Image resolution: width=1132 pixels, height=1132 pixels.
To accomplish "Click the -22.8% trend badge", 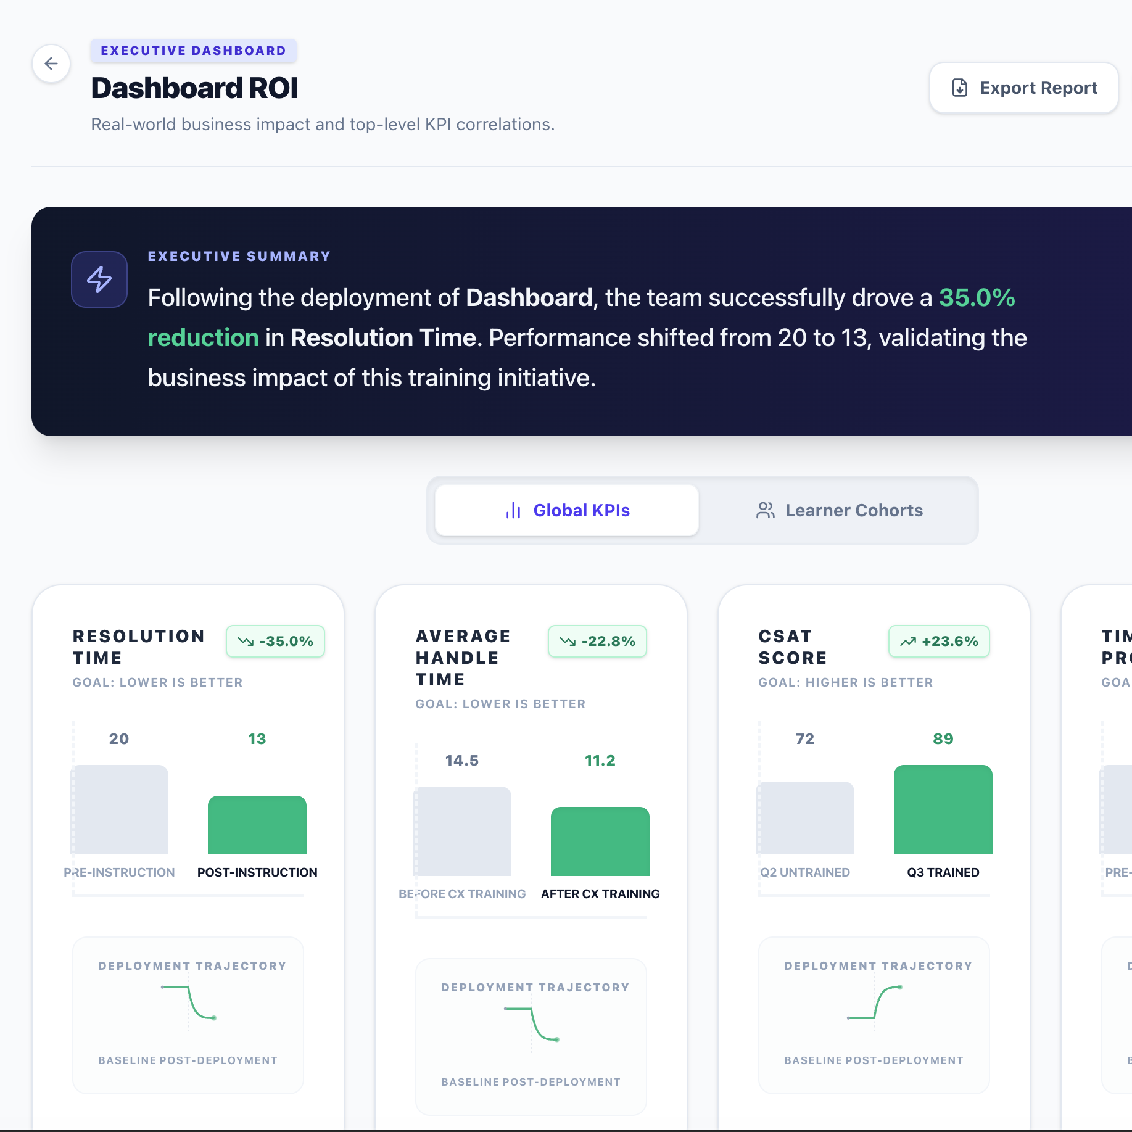I will (x=597, y=642).
